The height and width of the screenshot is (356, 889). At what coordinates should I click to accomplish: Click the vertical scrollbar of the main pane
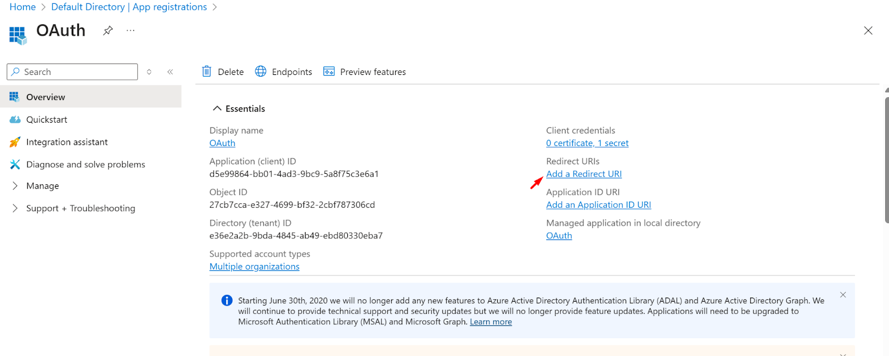pyautogui.click(x=887, y=160)
